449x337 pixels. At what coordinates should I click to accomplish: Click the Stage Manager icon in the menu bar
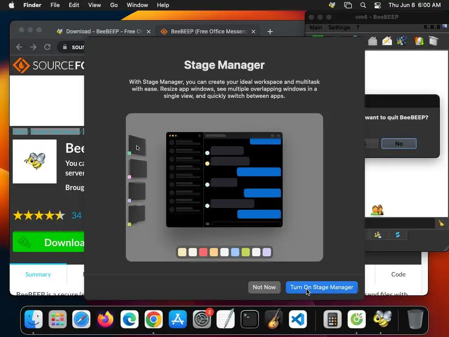(348, 5)
